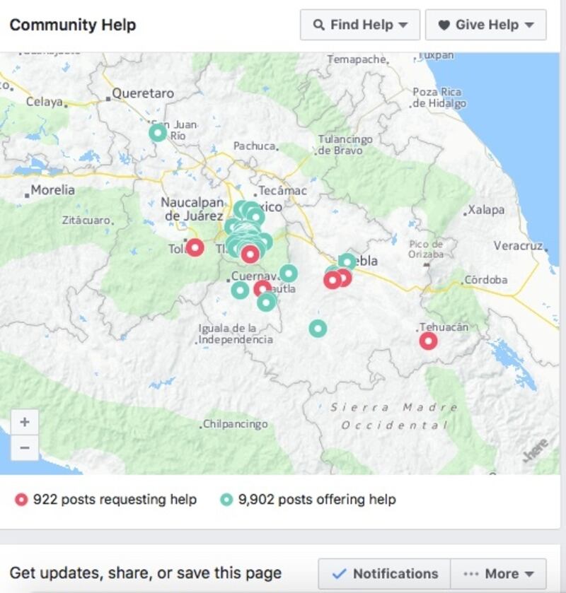The image size is (566, 593).
Task: Select the green marker near San Juan del Rio
Action: click(x=158, y=133)
